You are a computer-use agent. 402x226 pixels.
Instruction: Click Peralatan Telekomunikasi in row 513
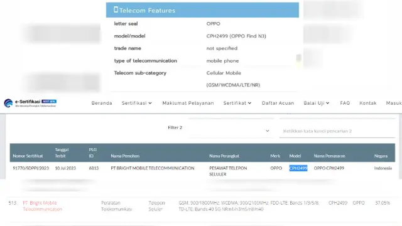pyautogui.click(x=116, y=206)
